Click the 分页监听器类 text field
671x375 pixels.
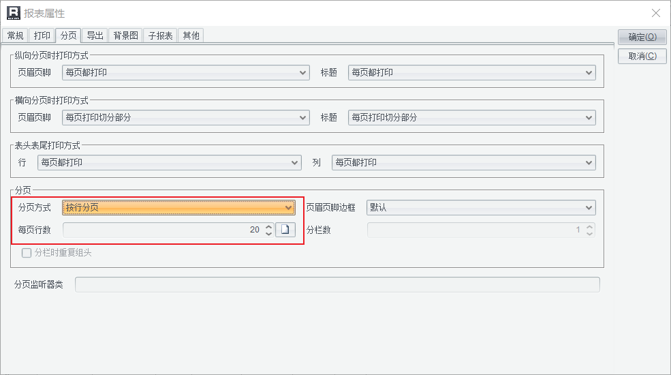[337, 284]
